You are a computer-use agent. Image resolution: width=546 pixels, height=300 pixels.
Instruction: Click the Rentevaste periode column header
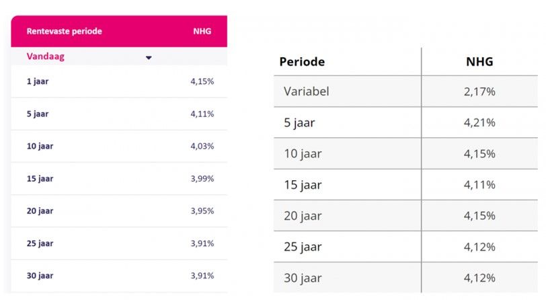64,31
